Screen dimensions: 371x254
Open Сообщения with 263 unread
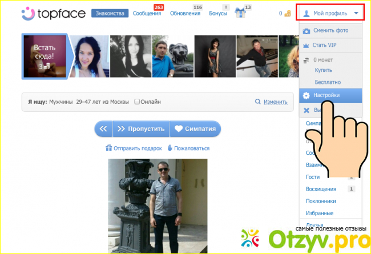coord(146,13)
